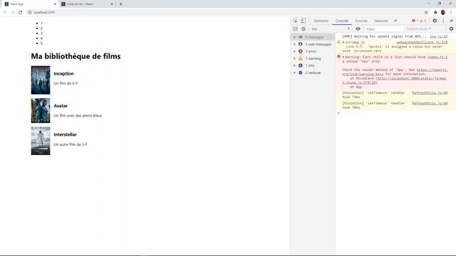Open the Sources panel tab
Image resolution: width=456 pixels, height=256 pixels.
click(x=361, y=21)
